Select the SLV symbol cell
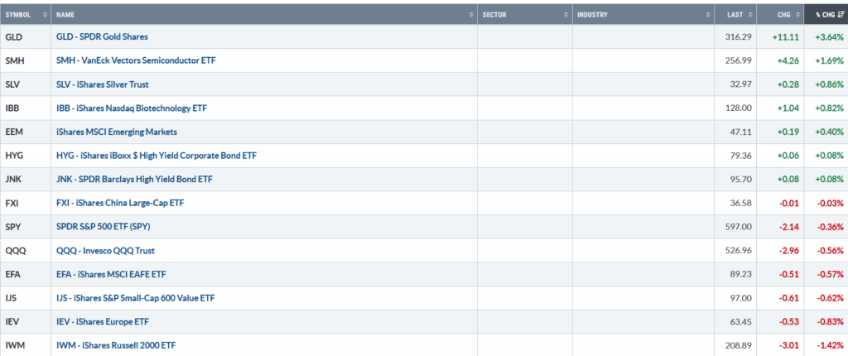The height and width of the screenshot is (356, 848). [26, 84]
